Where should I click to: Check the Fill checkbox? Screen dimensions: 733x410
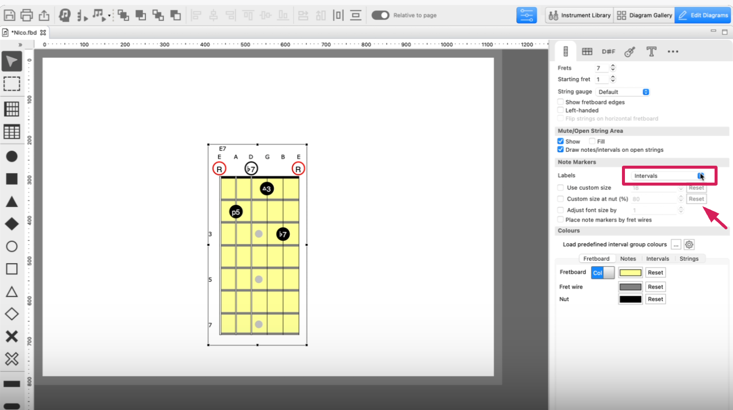[x=592, y=141]
